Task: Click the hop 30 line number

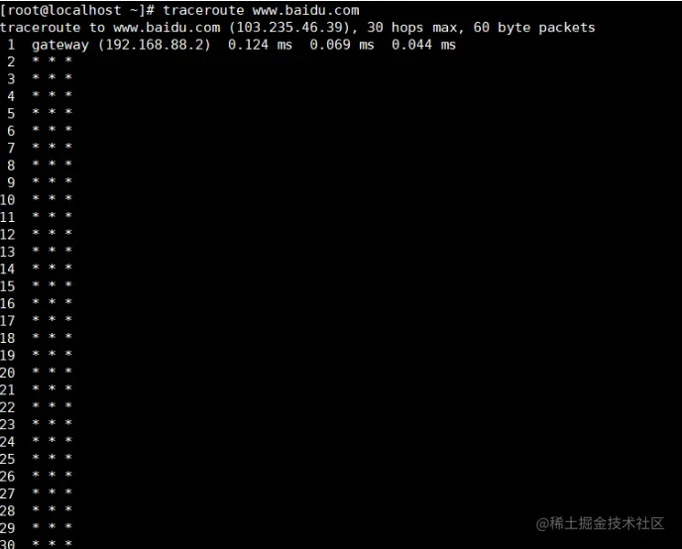Action: 7,544
